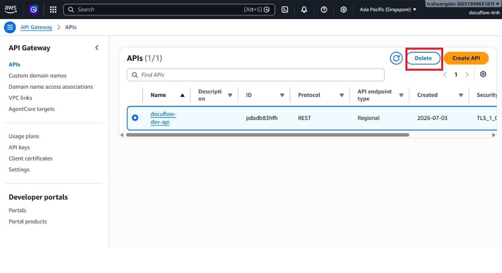Go to API keys
The image size is (502, 273).
click(x=19, y=147)
